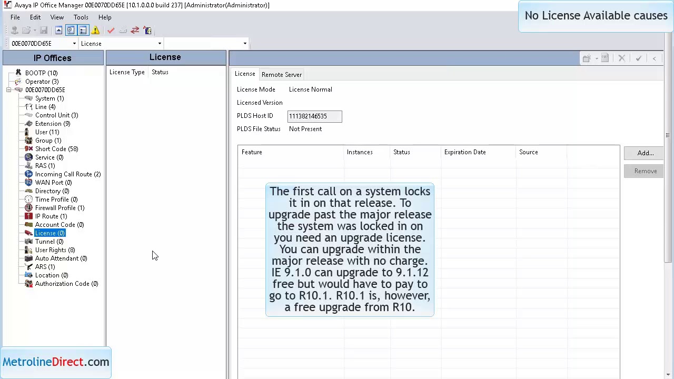Select Service (0) tree item
The image size is (674, 379).
point(49,157)
